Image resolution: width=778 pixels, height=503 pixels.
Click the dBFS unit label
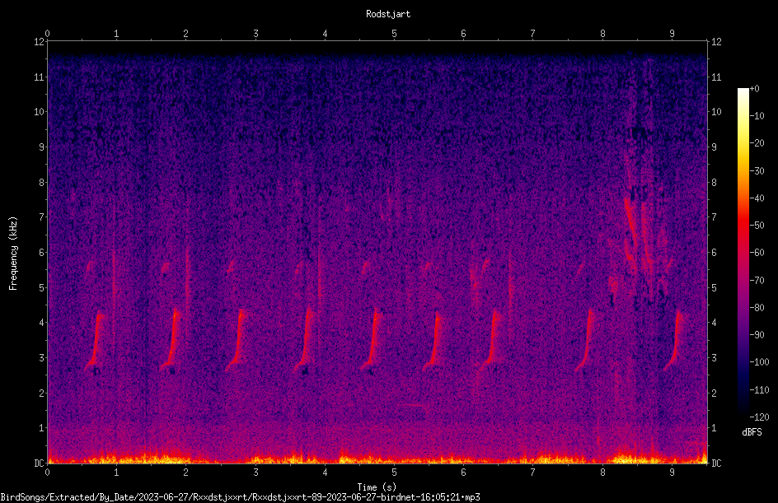[752, 432]
